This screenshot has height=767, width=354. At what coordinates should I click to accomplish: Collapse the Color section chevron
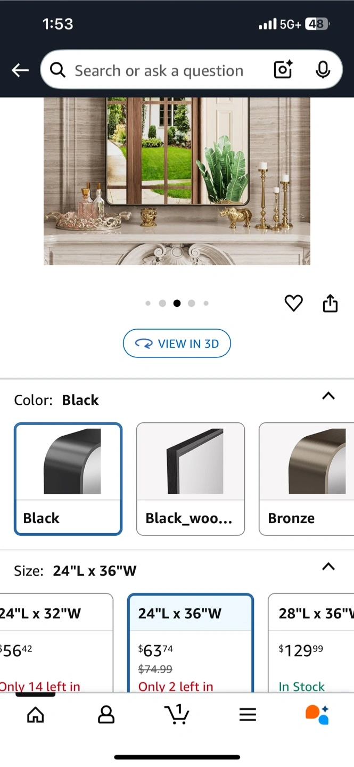click(x=329, y=396)
